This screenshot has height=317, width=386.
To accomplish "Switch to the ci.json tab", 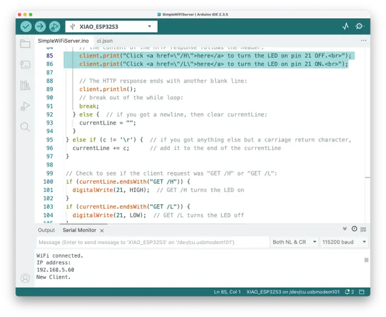I will 105,41.
